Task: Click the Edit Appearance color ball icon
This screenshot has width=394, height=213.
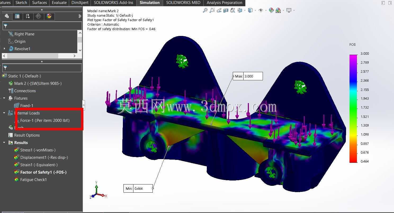Action: [x=271, y=10]
